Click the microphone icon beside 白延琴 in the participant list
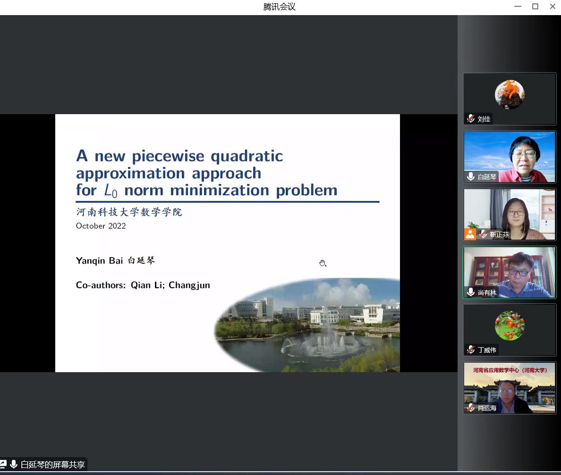The image size is (561, 475). [x=471, y=176]
